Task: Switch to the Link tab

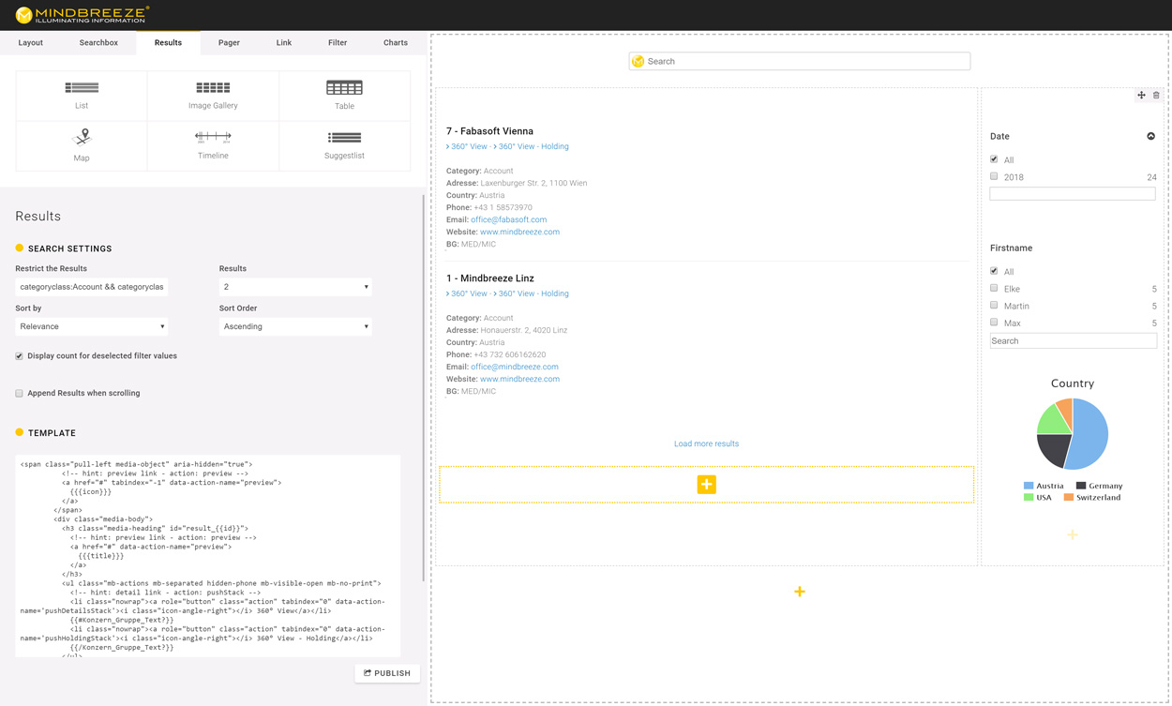Action: click(284, 43)
